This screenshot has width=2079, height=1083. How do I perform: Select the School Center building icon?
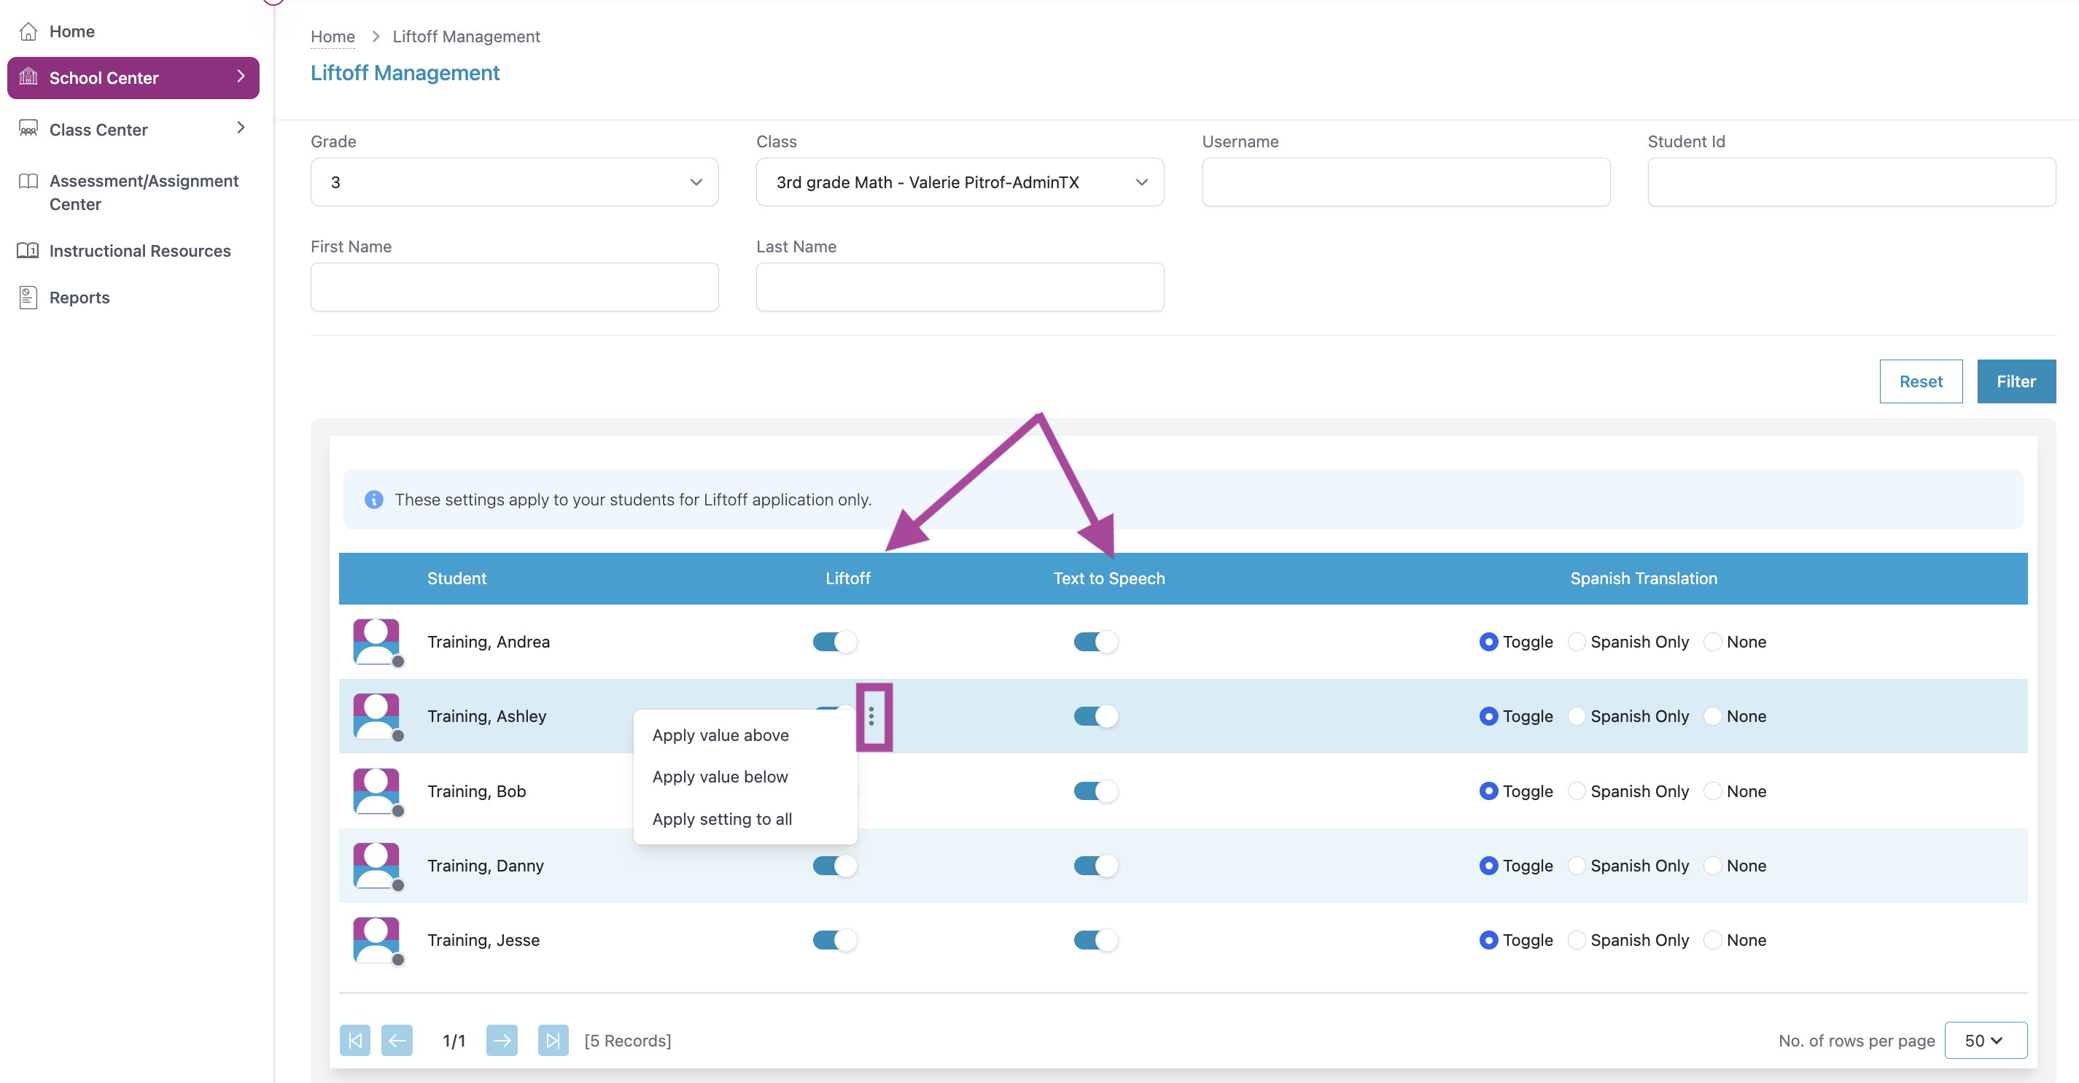tap(28, 77)
